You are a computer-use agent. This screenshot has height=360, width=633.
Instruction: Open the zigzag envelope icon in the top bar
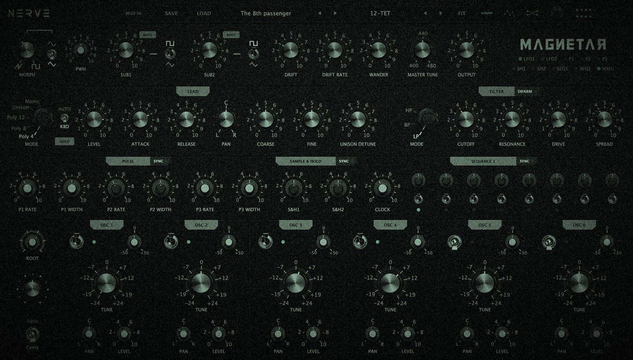[x=509, y=13]
